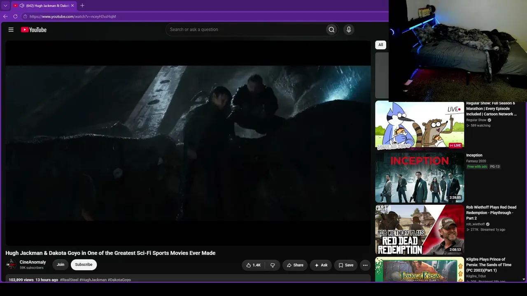The image size is (527, 296).
Task: Visit the Regular Show channel link
Action: click(476, 120)
